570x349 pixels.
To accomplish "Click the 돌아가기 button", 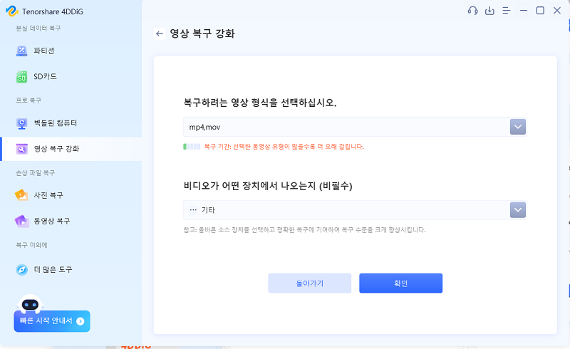I will click(x=310, y=283).
